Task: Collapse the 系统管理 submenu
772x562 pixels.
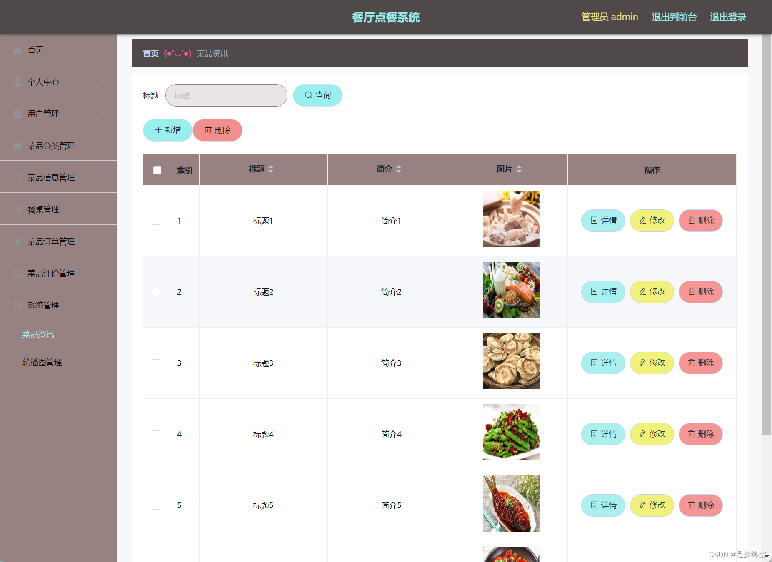Action: 103,303
